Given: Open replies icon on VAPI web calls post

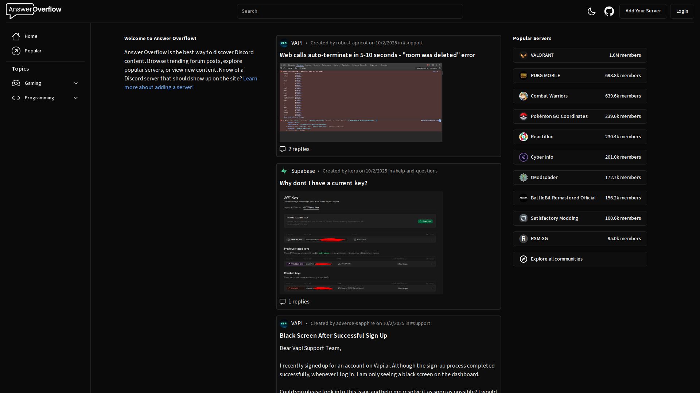Looking at the screenshot, I should coord(283,149).
